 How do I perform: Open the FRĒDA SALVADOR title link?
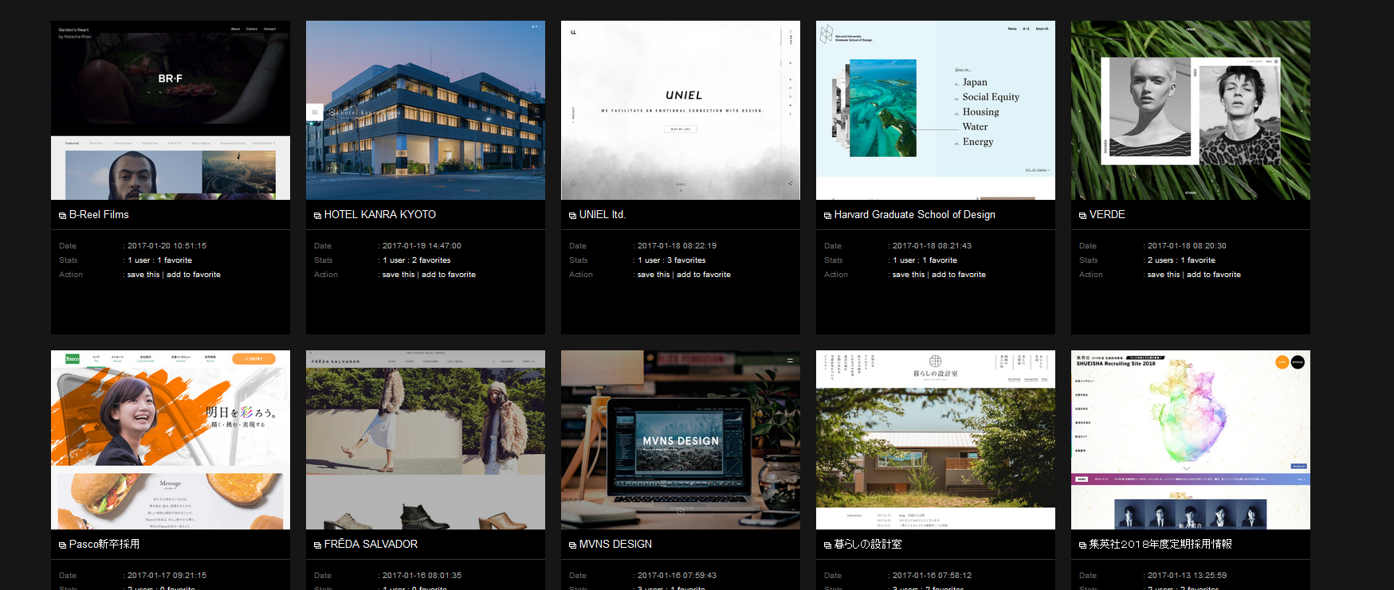click(x=371, y=545)
